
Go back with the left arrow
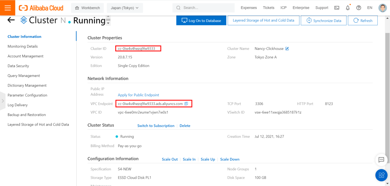coord(11,20)
